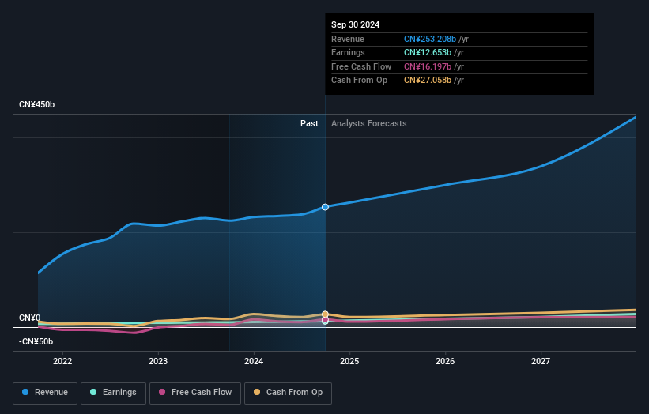Click the Revenue label in the tooltip
The height and width of the screenshot is (414, 649).
click(348, 39)
